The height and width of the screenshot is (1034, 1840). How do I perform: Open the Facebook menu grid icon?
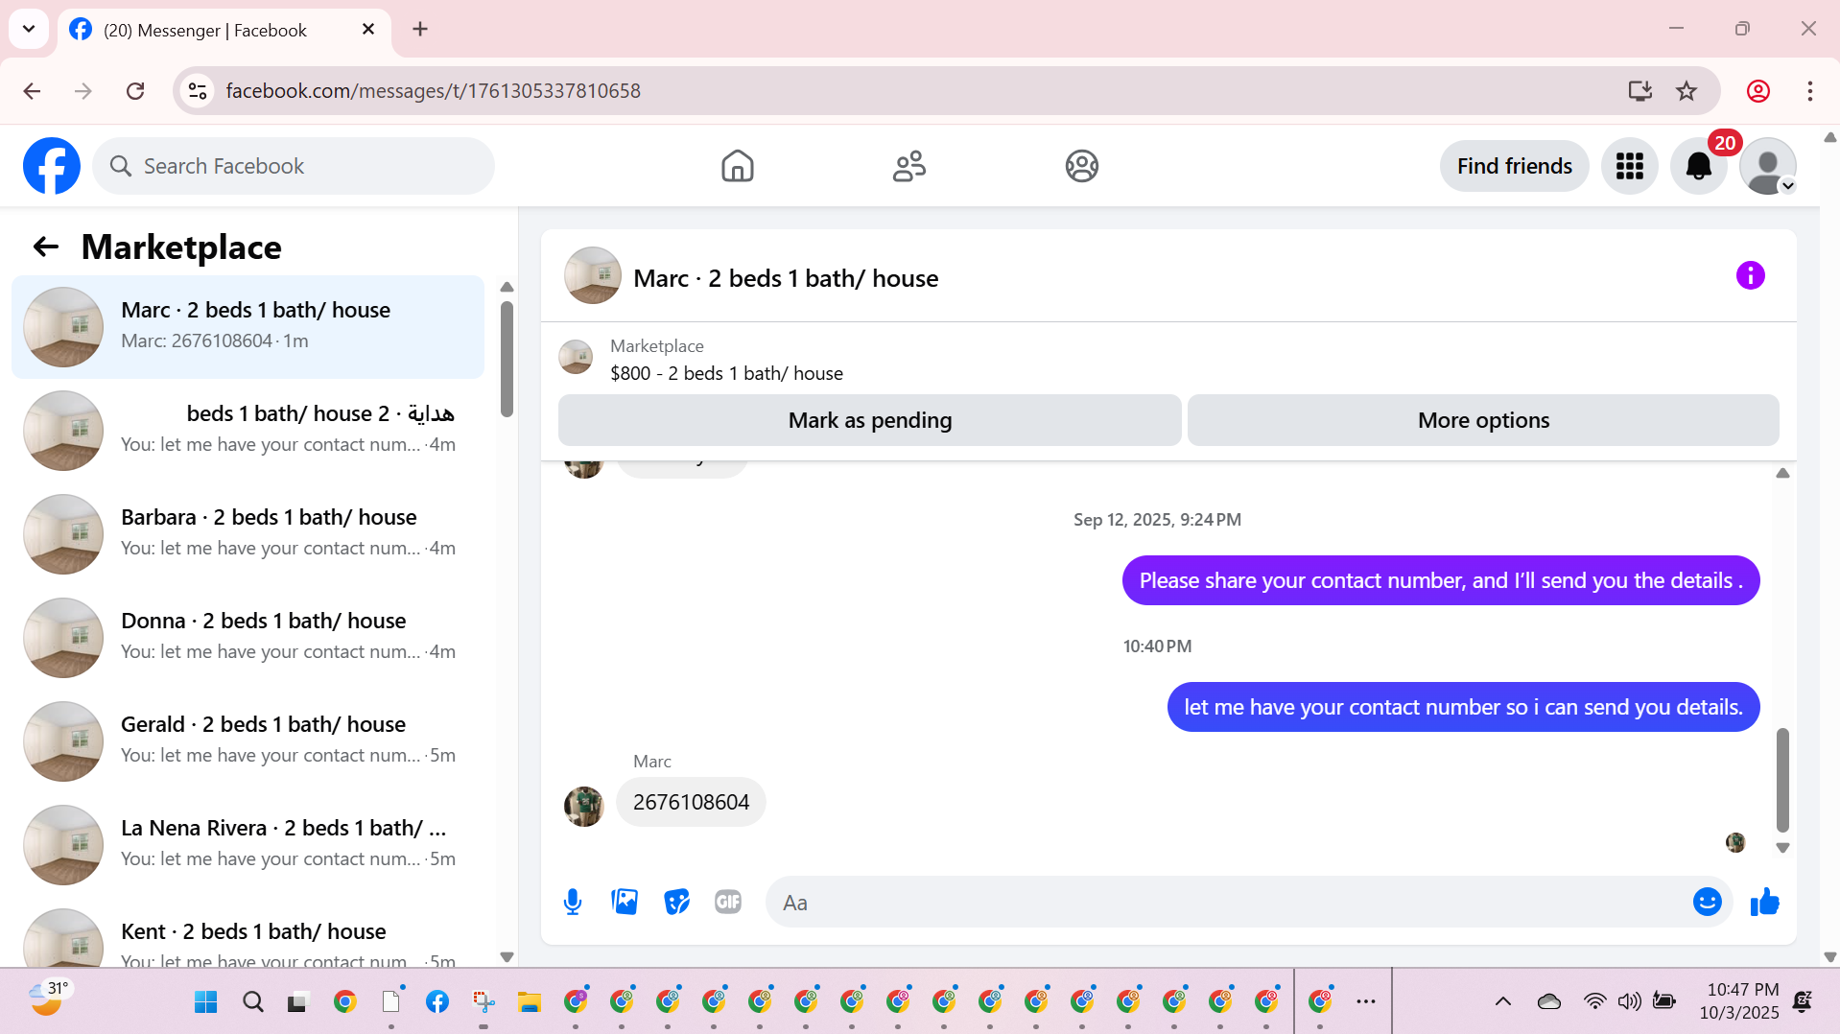tap(1629, 166)
